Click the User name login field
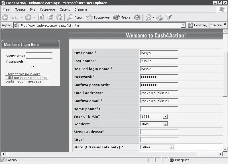Image resolution: width=228 pixels, height=164 pixels. pos(39,55)
